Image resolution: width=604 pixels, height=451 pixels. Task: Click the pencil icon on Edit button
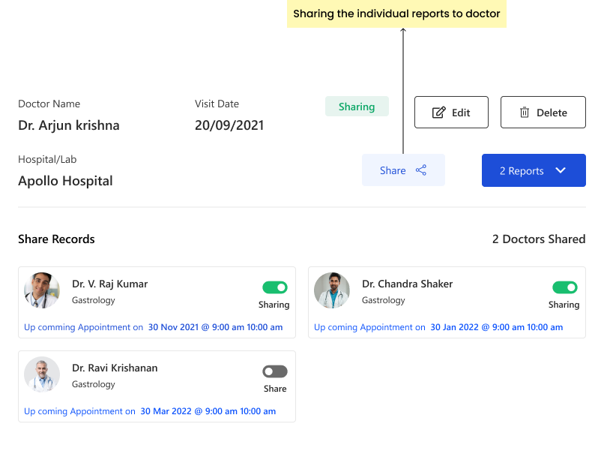438,113
